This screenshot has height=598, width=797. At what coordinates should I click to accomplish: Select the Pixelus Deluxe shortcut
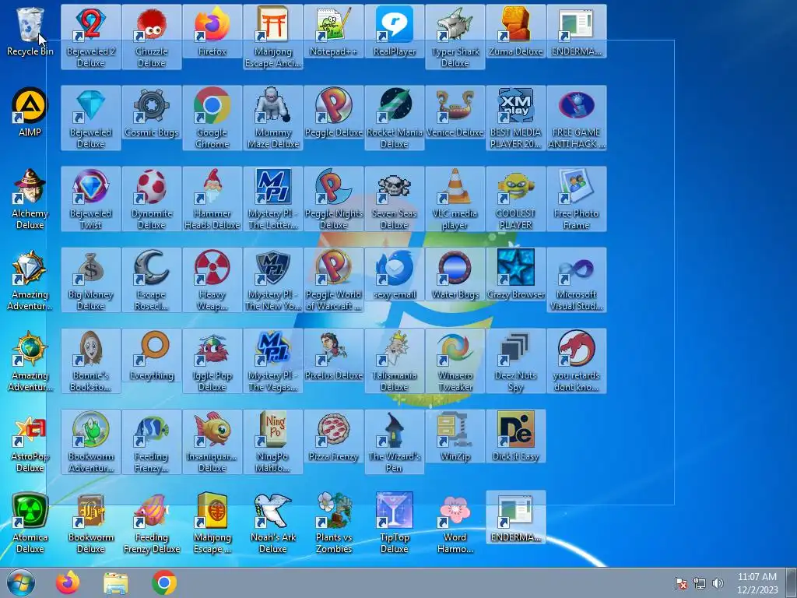click(x=333, y=355)
